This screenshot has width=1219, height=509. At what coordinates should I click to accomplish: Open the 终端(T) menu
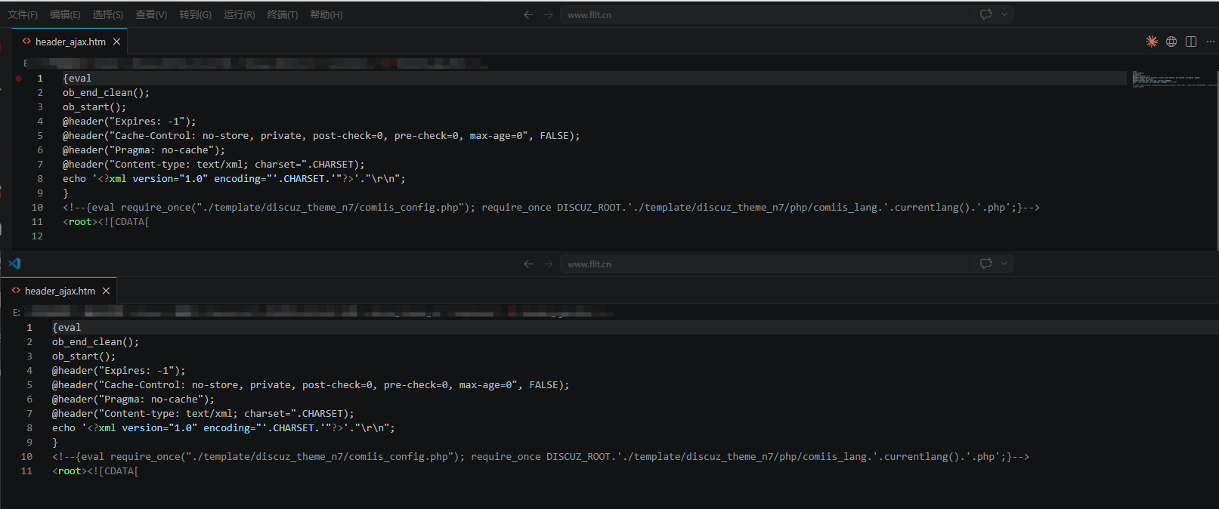click(283, 15)
